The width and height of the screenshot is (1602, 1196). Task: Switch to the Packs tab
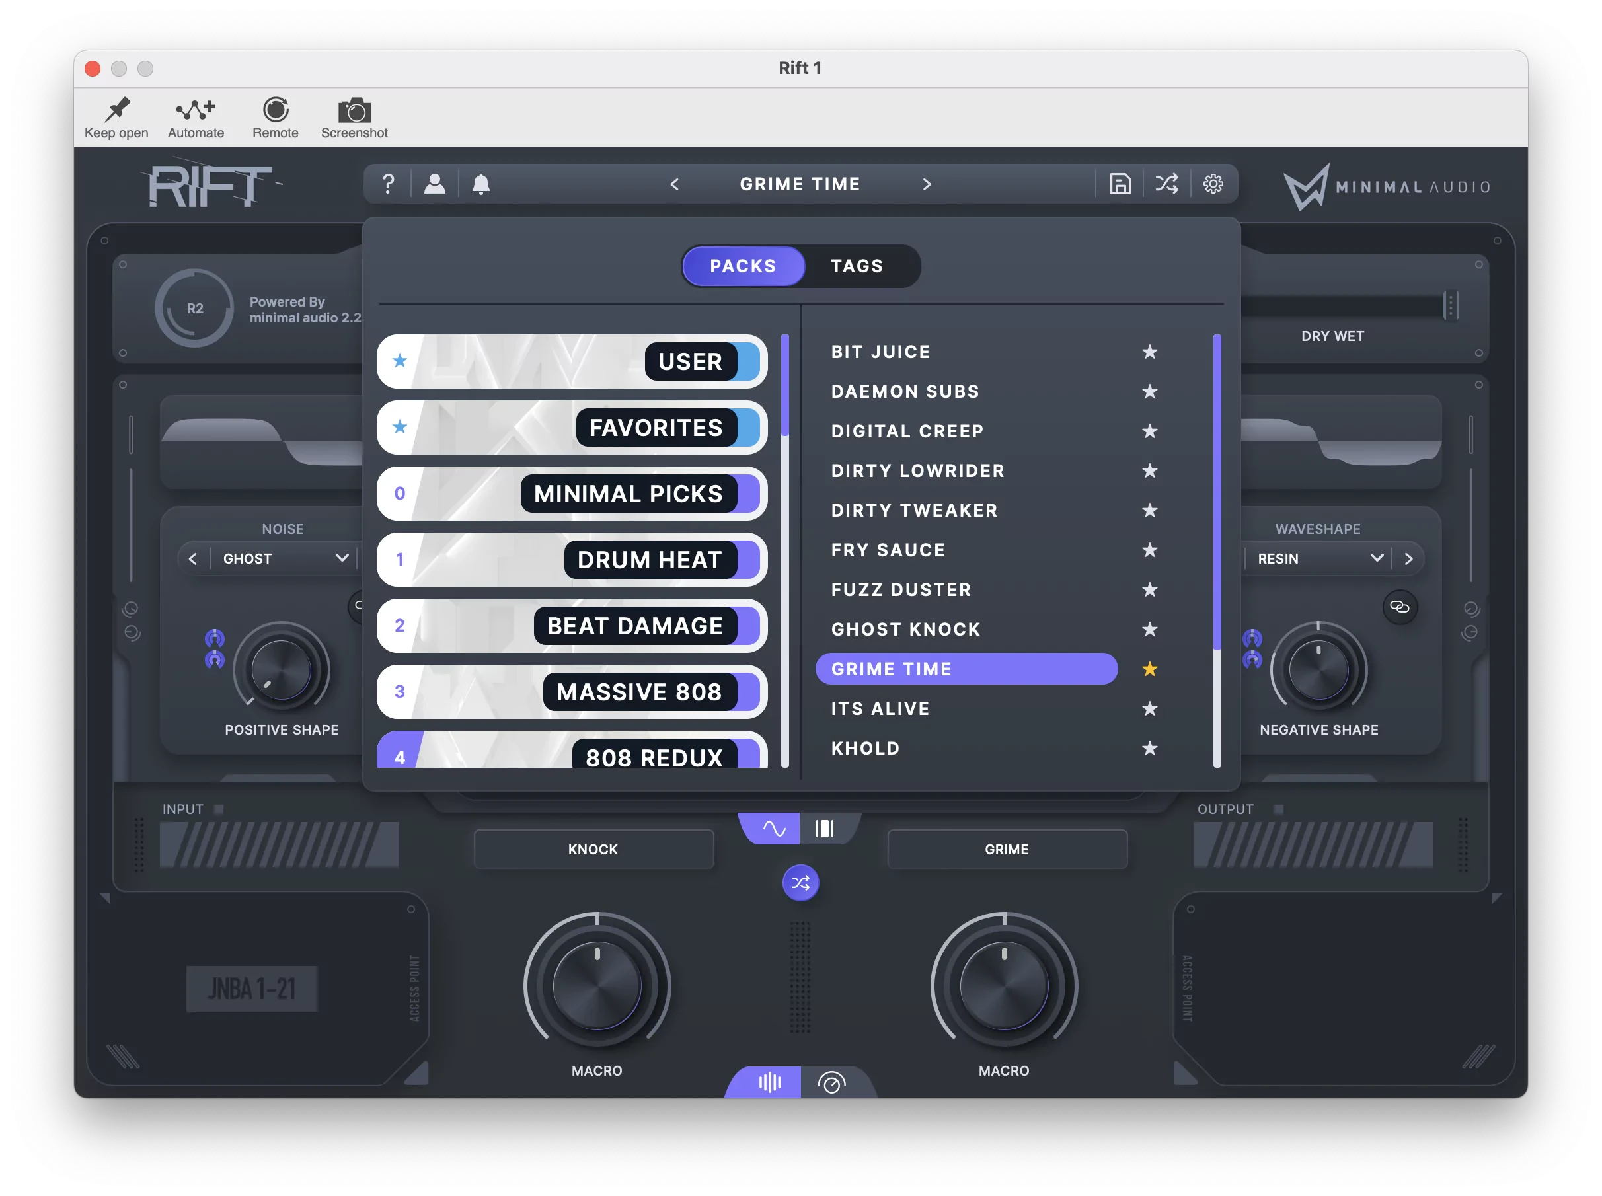[743, 266]
